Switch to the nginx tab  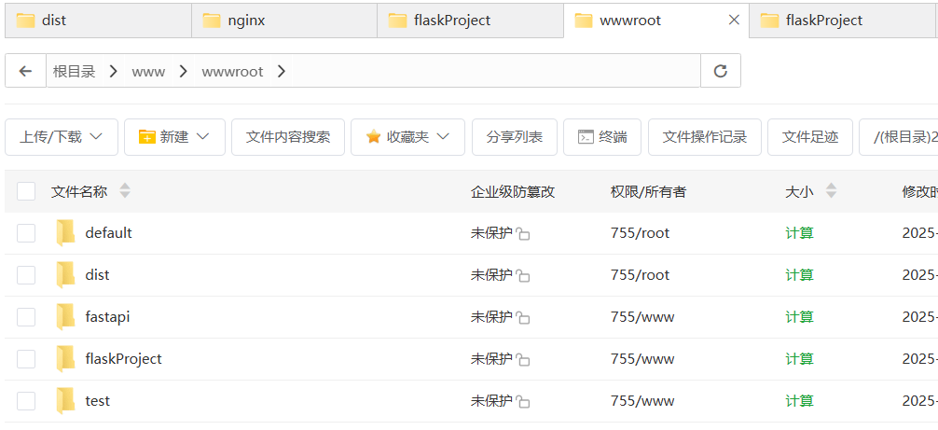(284, 21)
